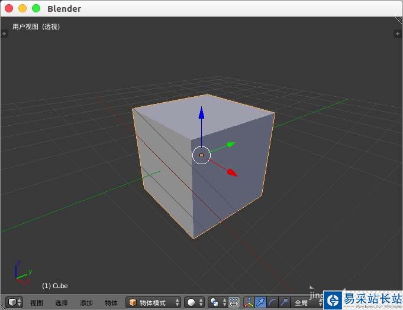Expand the right properties region plus icon
This screenshot has width=403, height=310.
[x=398, y=33]
